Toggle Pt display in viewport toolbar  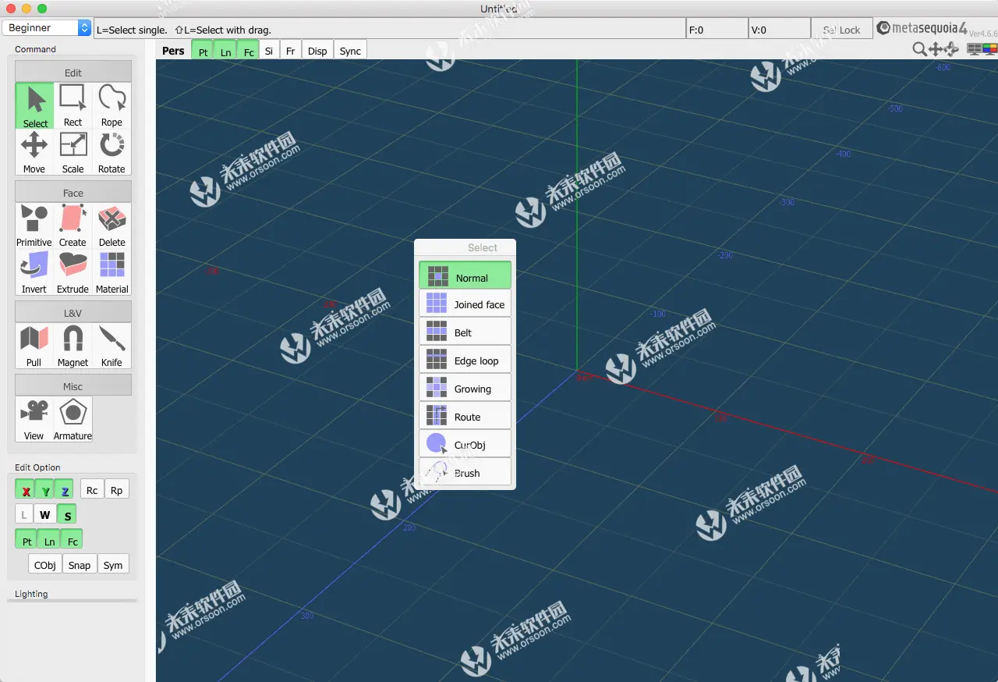pyautogui.click(x=203, y=51)
